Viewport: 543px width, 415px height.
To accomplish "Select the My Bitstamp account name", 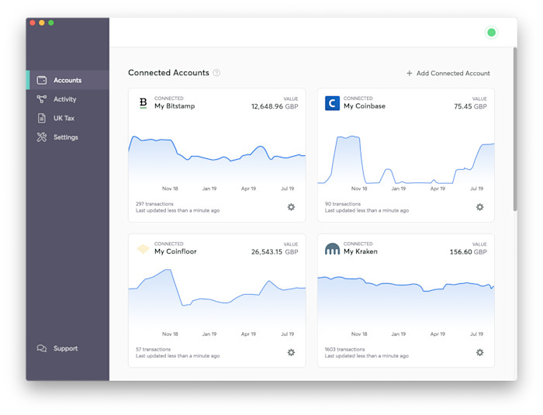I will [175, 106].
